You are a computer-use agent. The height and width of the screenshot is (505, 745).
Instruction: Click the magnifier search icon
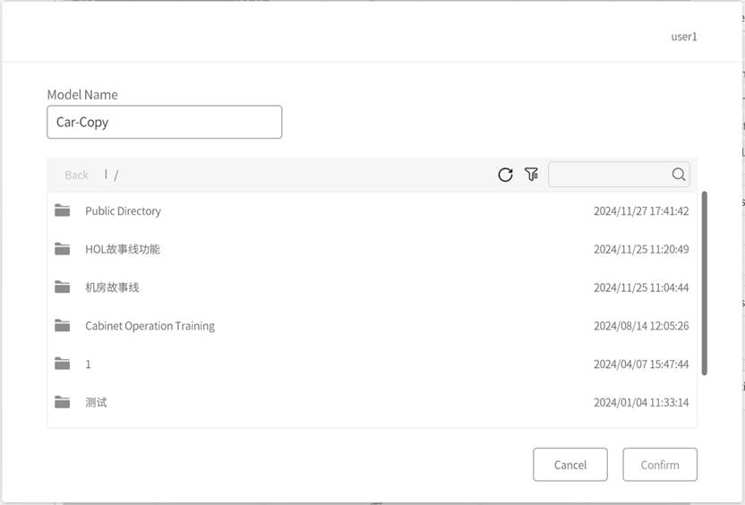click(679, 175)
